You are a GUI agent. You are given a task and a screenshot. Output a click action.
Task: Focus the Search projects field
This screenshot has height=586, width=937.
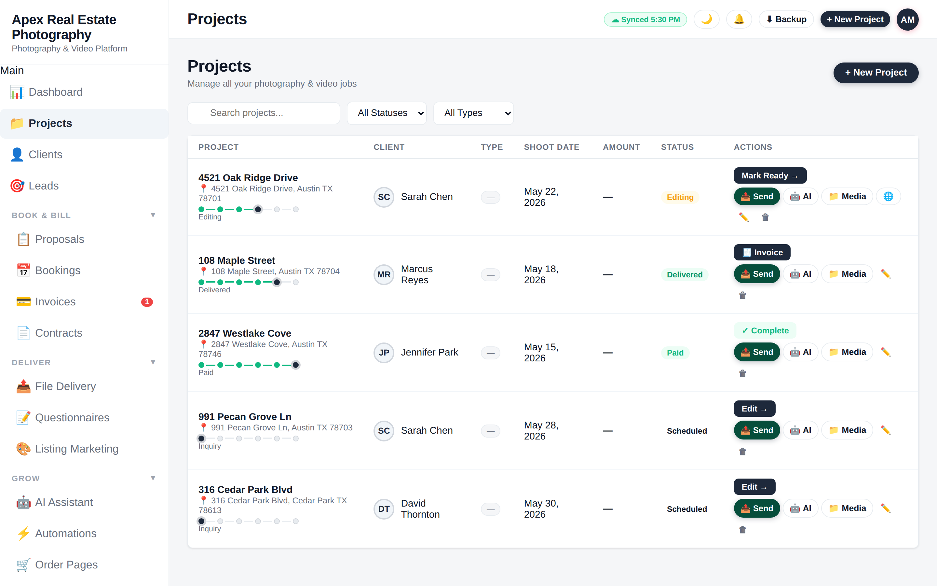[264, 113]
